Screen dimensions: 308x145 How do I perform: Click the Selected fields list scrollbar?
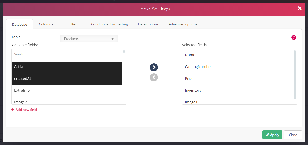[x=295, y=75]
